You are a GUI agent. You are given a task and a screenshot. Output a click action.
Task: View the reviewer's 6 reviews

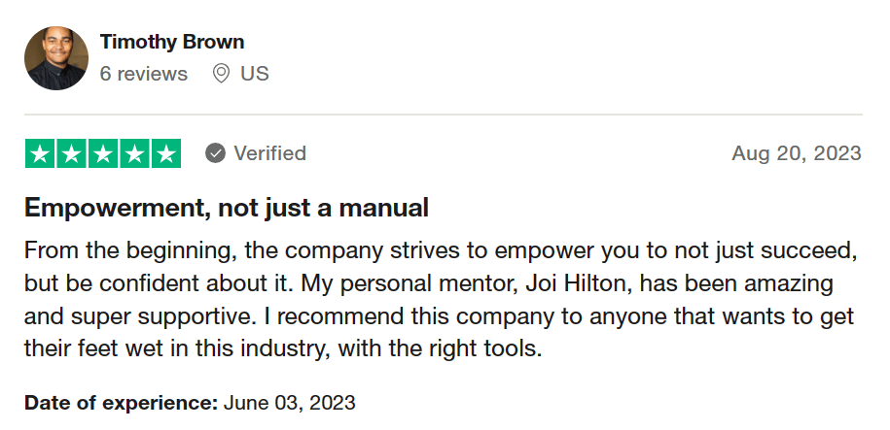click(144, 74)
